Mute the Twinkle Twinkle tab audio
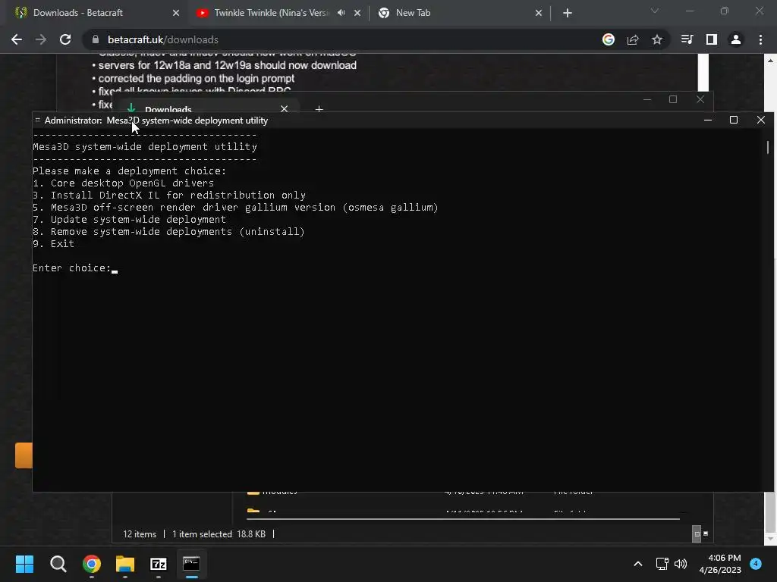This screenshot has width=777, height=582. tap(341, 13)
